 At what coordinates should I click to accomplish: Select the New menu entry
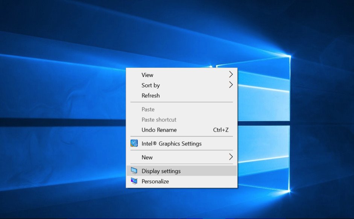click(147, 157)
